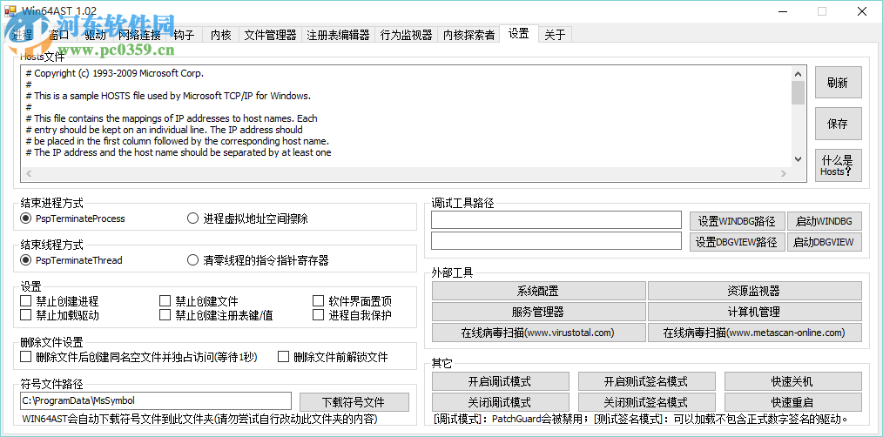Screen dimensions: 883x437
Task: Open metascan-online.com virus scan
Action: pyautogui.click(x=755, y=333)
